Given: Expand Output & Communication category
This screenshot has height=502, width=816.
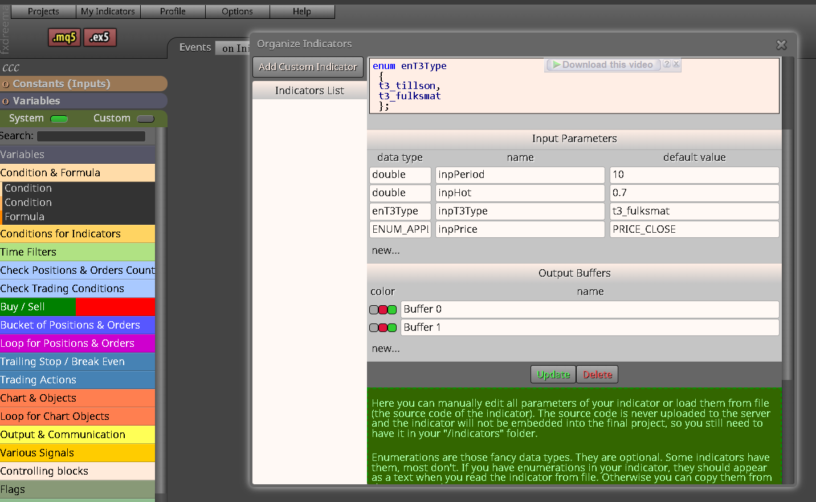Looking at the screenshot, I should tap(77, 435).
